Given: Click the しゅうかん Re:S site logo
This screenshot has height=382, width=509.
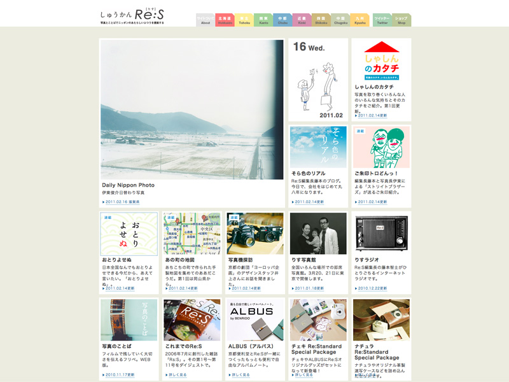Looking at the screenshot, I should (x=132, y=16).
